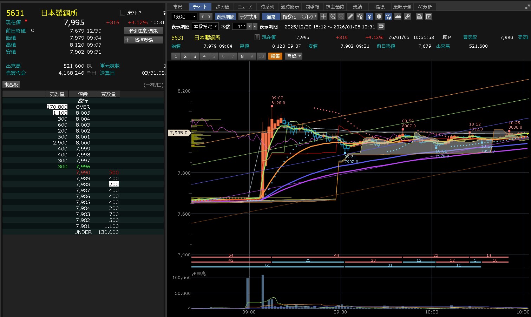
Task: Click the info circle icon
Action: (x=379, y=16)
